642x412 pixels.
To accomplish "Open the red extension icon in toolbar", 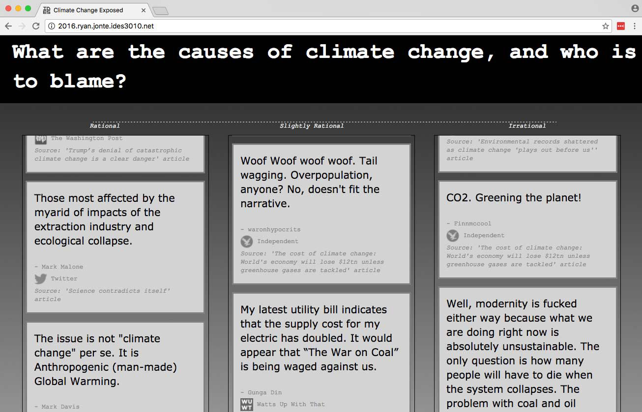I will click(621, 26).
